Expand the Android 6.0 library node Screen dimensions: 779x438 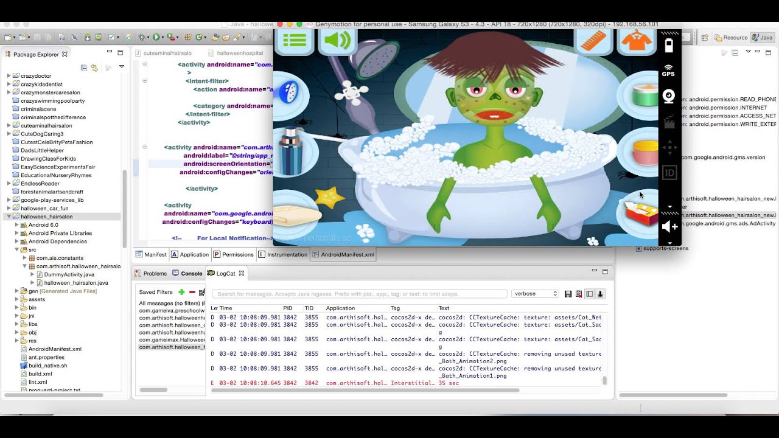click(x=17, y=225)
